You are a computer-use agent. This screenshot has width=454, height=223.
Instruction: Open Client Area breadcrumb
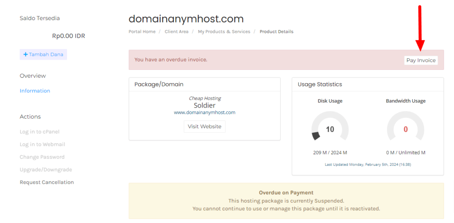(x=176, y=32)
